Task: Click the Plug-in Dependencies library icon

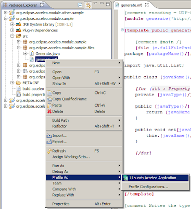Action: coord(19,30)
